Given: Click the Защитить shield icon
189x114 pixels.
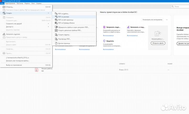Looking at the screenshot, I should point(104,41).
